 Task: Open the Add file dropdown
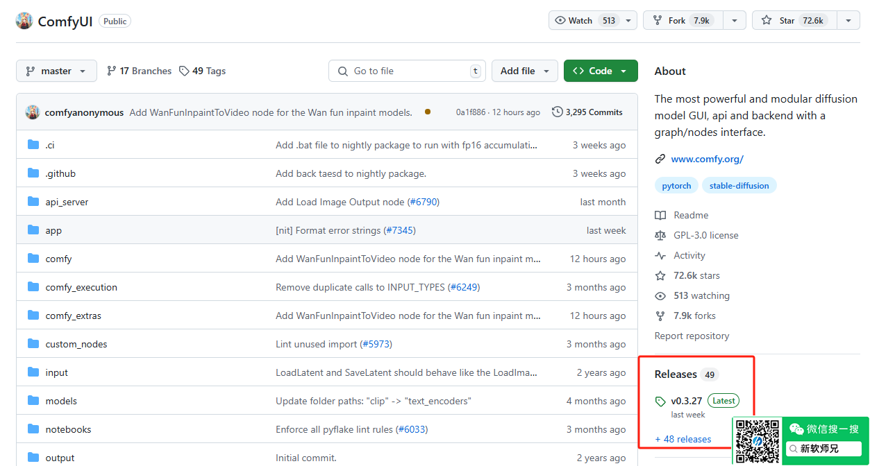tap(525, 71)
